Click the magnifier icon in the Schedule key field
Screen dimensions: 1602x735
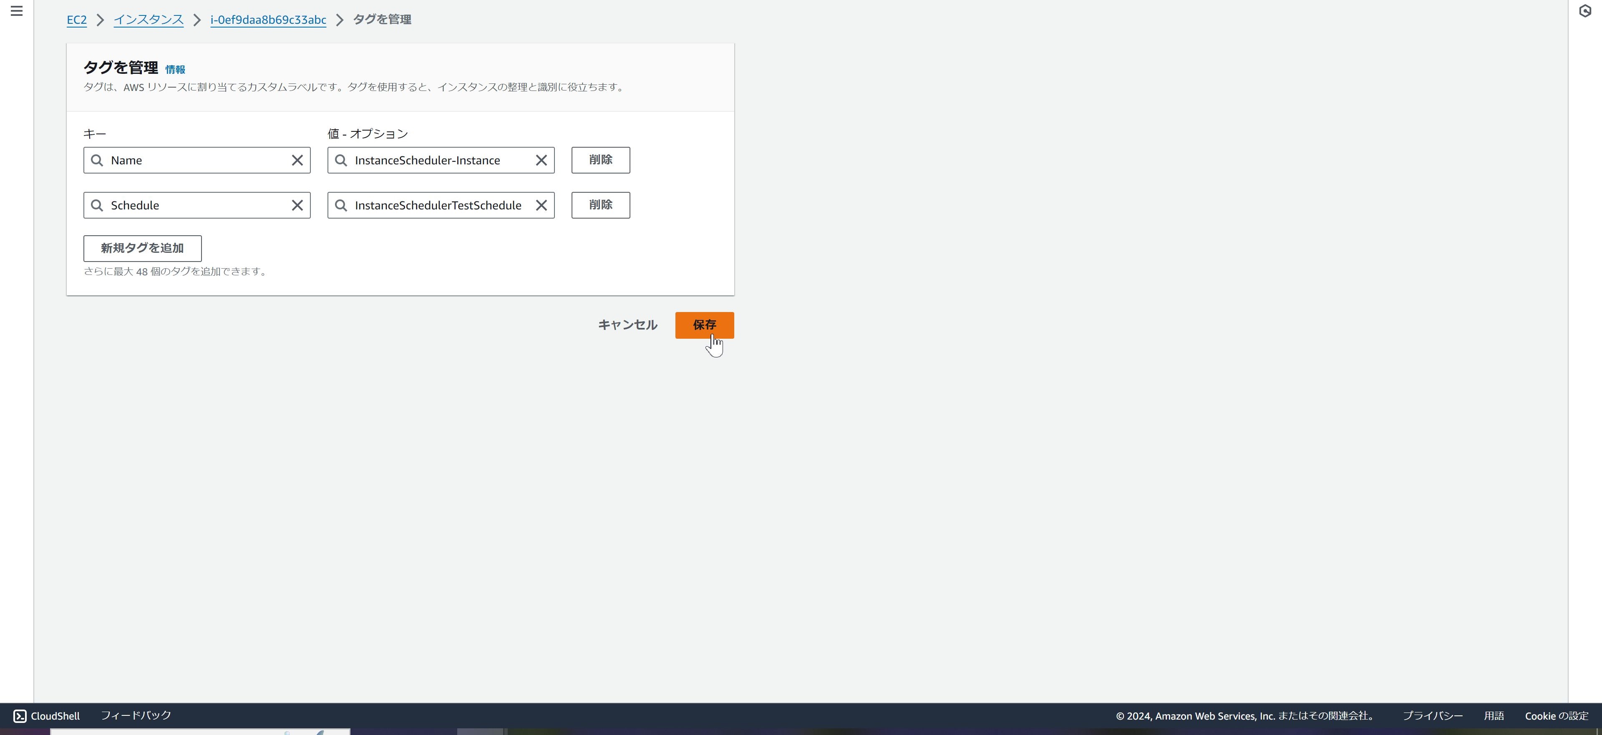pos(97,205)
